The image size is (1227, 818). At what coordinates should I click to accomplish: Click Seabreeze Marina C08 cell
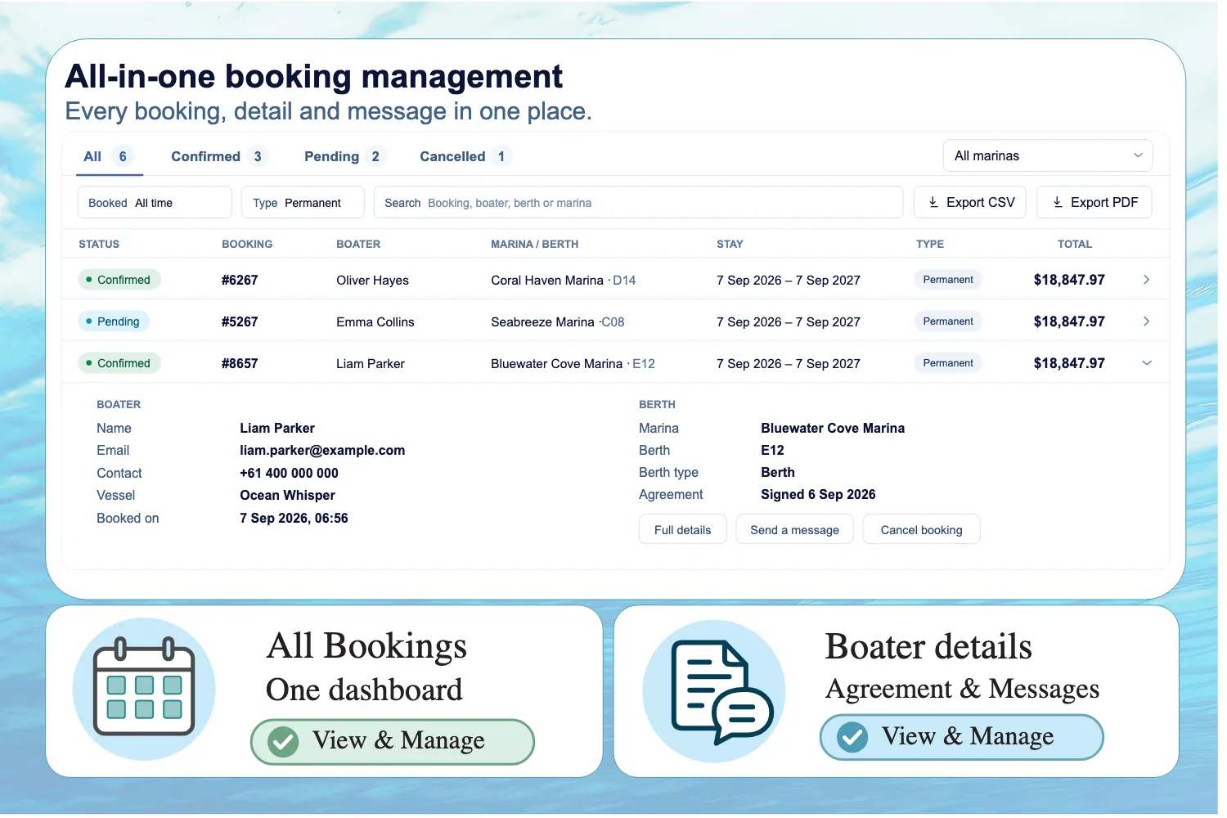558,322
